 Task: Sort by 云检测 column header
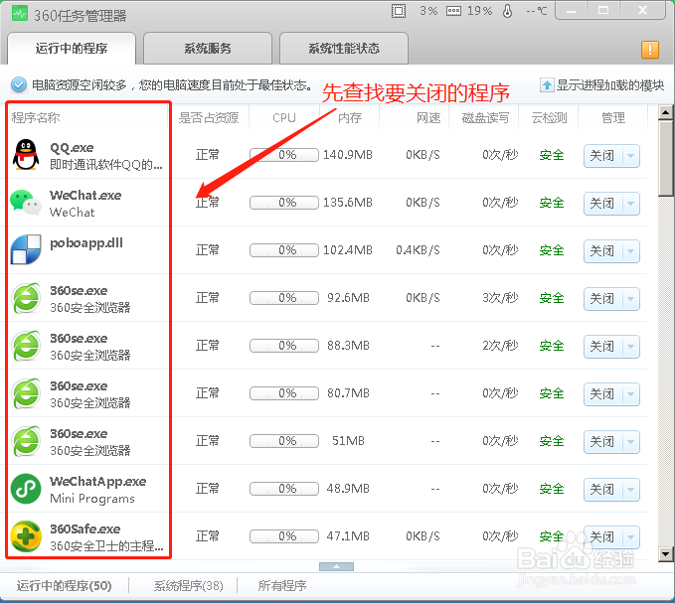coord(549,117)
